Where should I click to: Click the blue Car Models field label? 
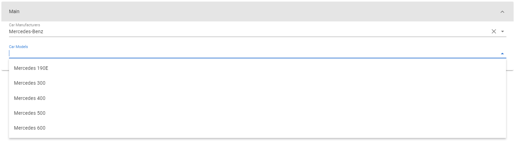(x=18, y=47)
